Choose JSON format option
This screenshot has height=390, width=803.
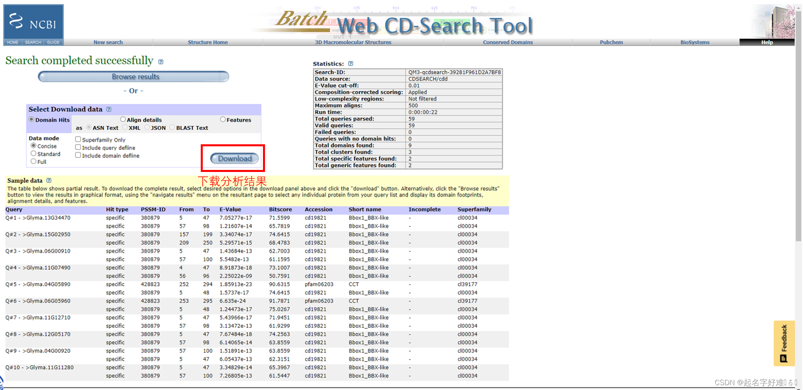[x=147, y=127]
